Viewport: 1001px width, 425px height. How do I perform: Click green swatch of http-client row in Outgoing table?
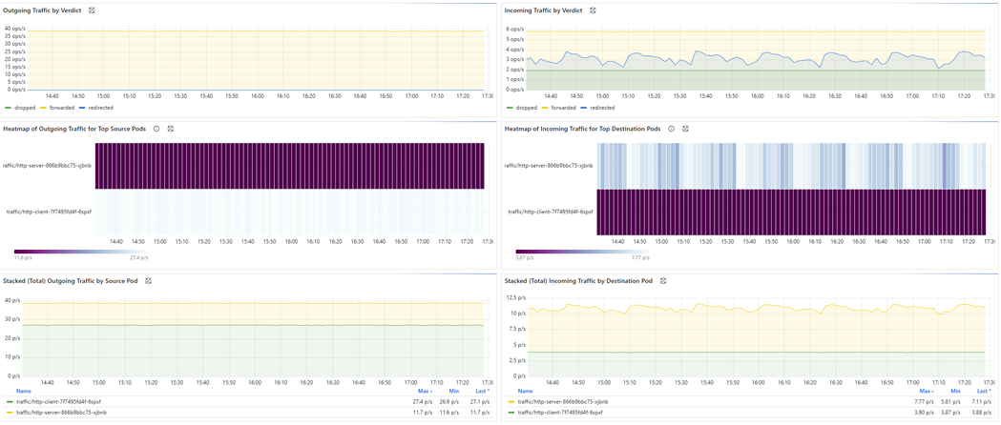[9, 402]
